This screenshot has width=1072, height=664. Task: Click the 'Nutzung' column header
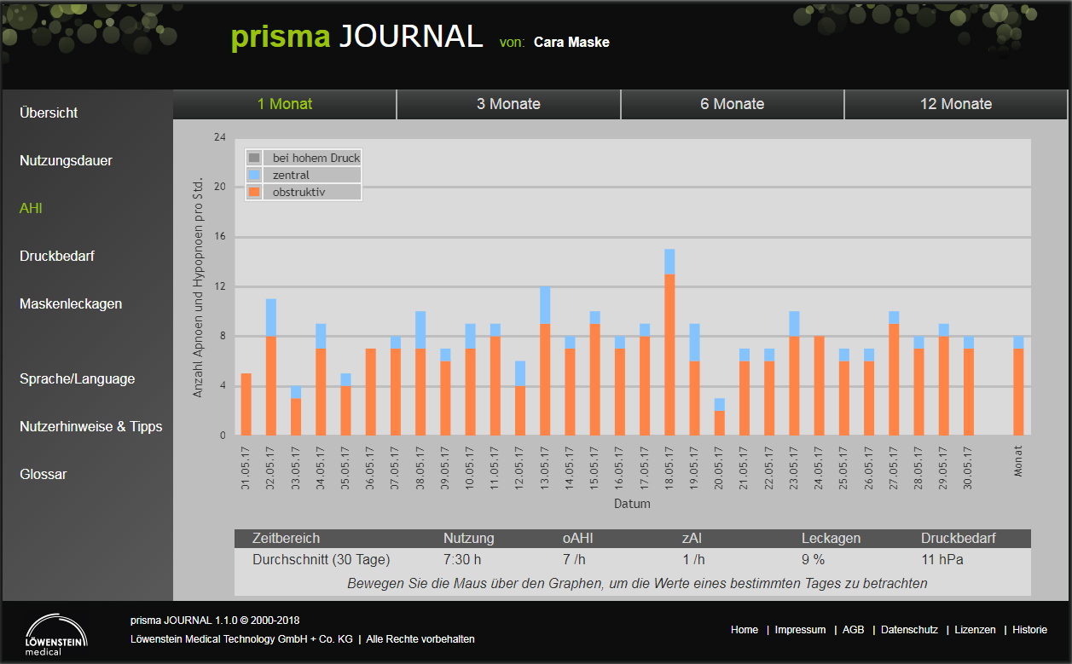[x=468, y=539]
